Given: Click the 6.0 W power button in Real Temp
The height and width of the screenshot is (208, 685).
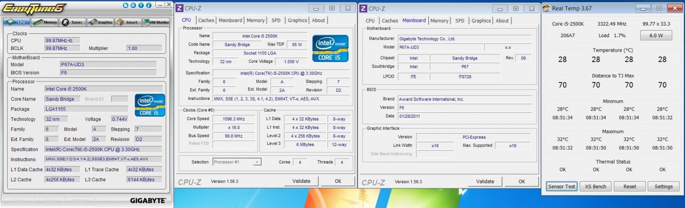Looking at the screenshot, I should (656, 35).
